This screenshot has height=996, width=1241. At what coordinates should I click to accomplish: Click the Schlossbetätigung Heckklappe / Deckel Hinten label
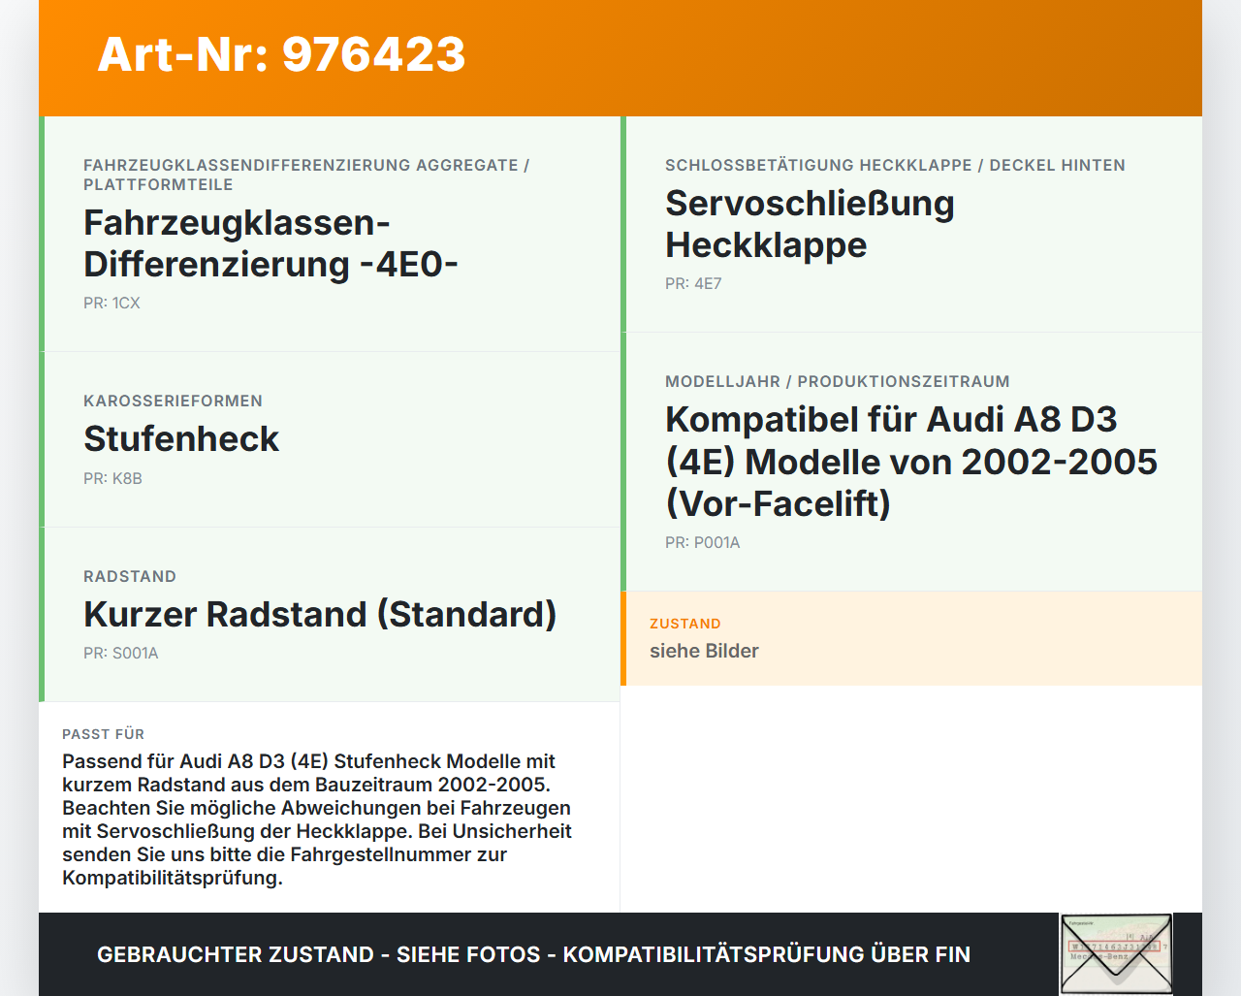click(894, 165)
